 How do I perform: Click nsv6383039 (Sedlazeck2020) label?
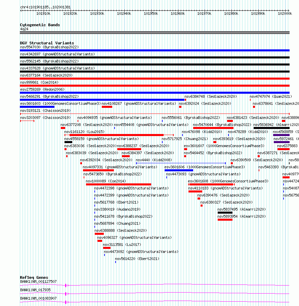coord(92,152)
